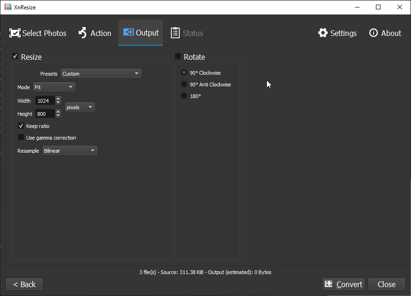411x296 pixels.
Task: Click the Output tab's blue image icon
Action: [128, 33]
